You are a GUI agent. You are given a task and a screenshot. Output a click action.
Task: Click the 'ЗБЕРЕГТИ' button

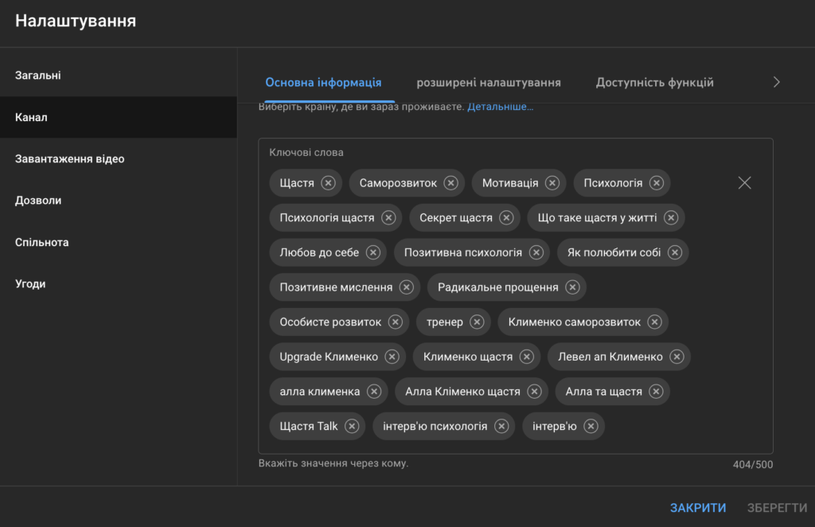tap(776, 508)
